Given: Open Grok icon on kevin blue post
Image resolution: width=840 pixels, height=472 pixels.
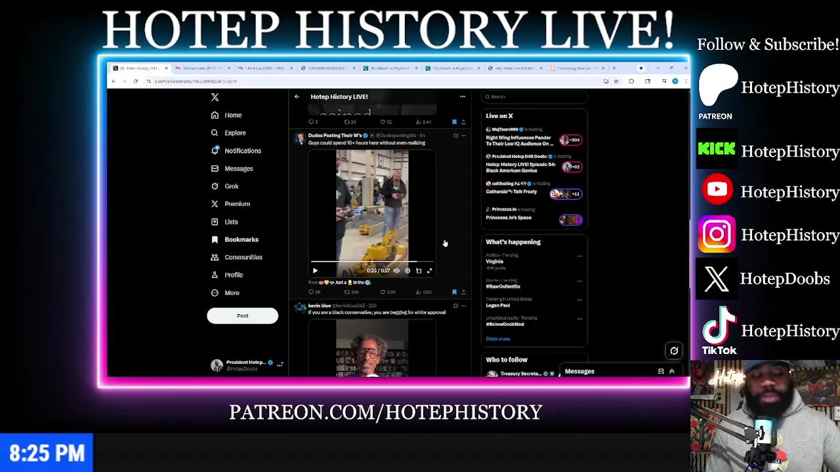Looking at the screenshot, I should [455, 305].
